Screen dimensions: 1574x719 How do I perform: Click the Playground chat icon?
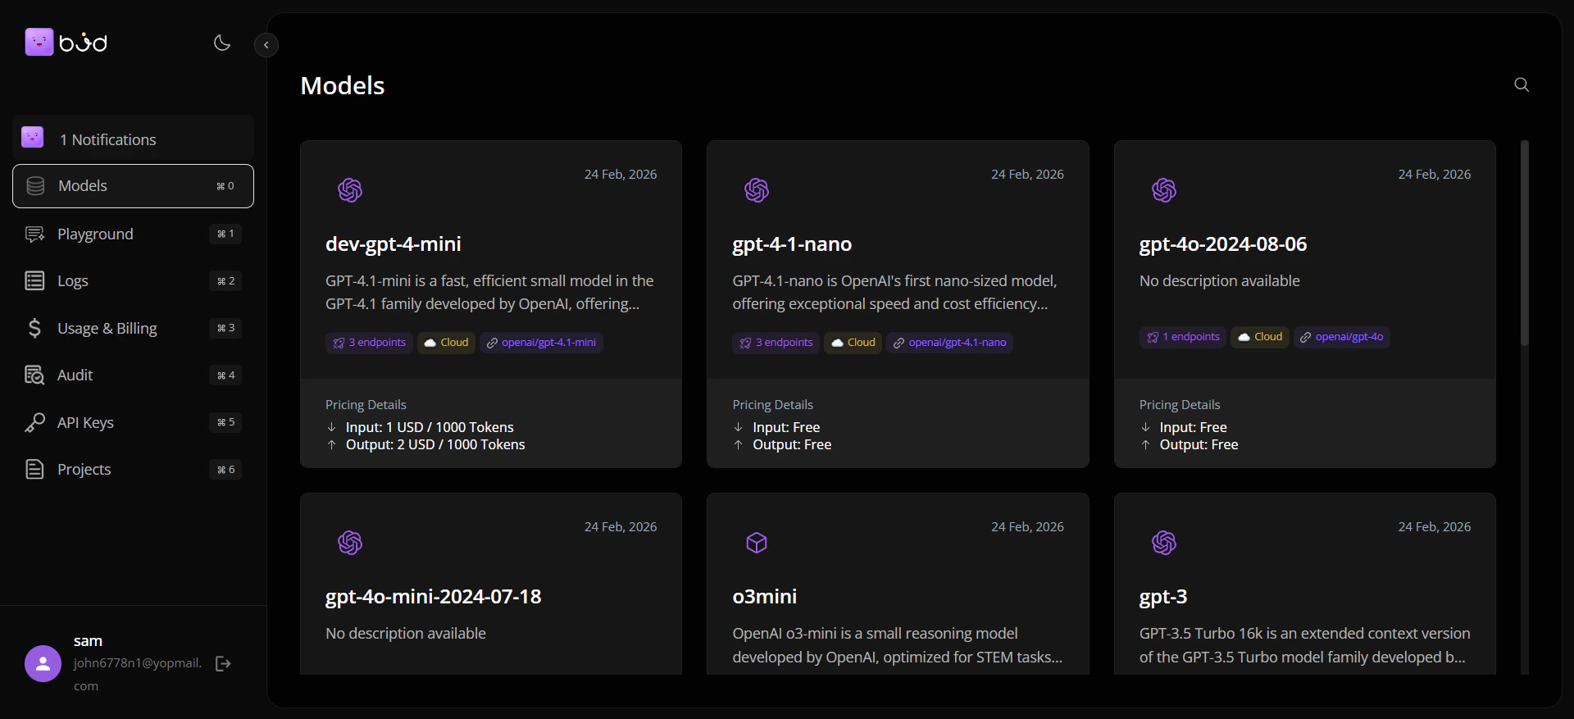point(34,234)
